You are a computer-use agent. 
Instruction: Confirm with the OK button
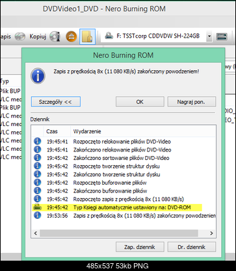click(x=140, y=101)
